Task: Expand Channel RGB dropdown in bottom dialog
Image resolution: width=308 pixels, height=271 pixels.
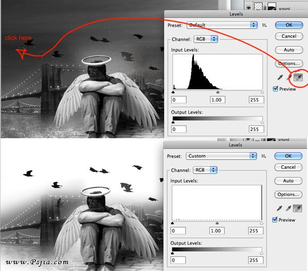Action: 206,170
